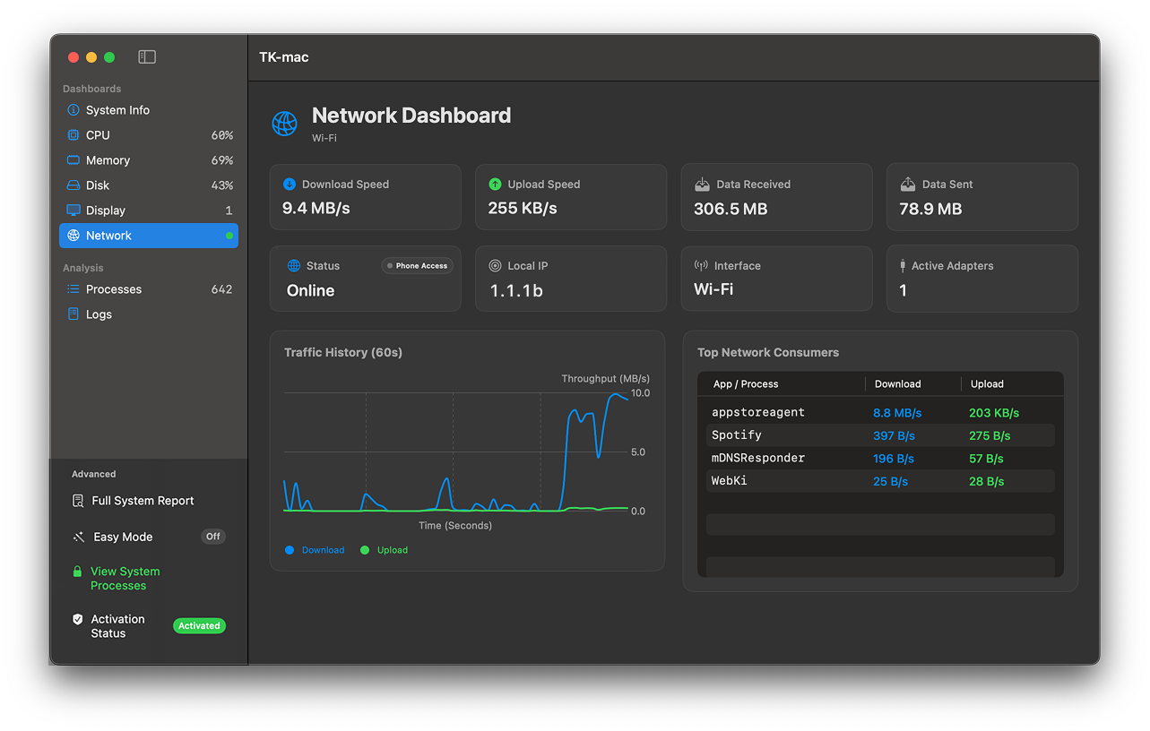Hide the Upload series in the chart legend
The image size is (1150, 731).
click(x=384, y=549)
